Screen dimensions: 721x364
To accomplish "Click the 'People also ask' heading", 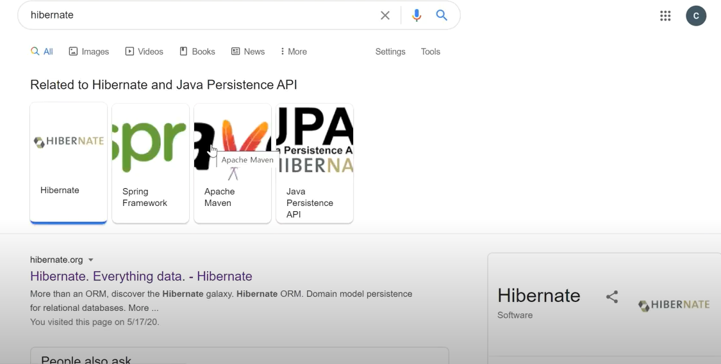I will [86, 360].
